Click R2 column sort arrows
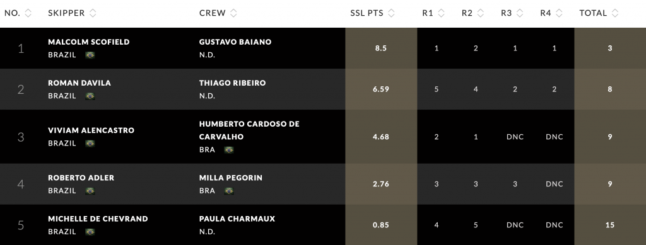 point(480,13)
